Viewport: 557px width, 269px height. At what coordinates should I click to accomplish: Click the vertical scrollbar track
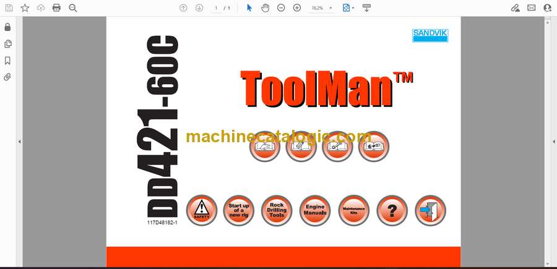click(547, 142)
